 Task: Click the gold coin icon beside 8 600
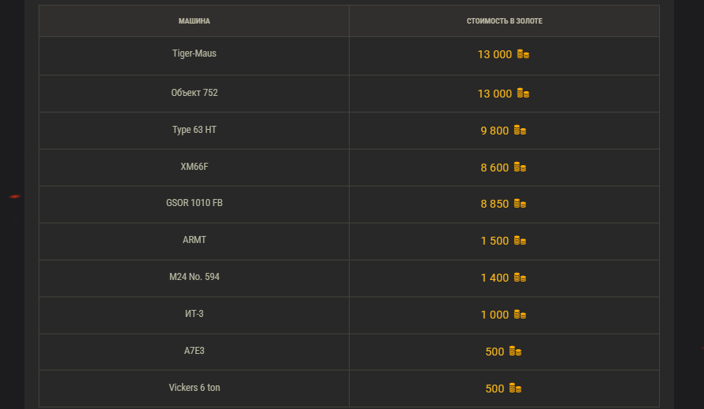tap(520, 167)
